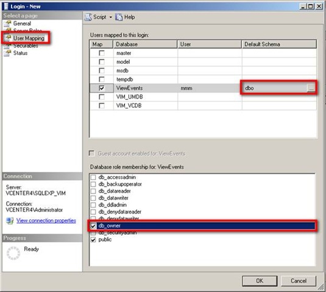
Task: Click the connection properties computer icon
Action: click(x=10, y=221)
